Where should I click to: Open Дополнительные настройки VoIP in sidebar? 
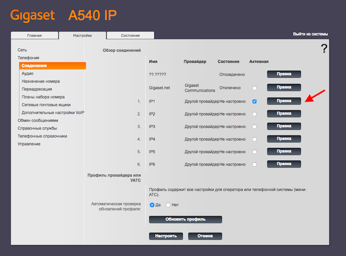click(53, 113)
